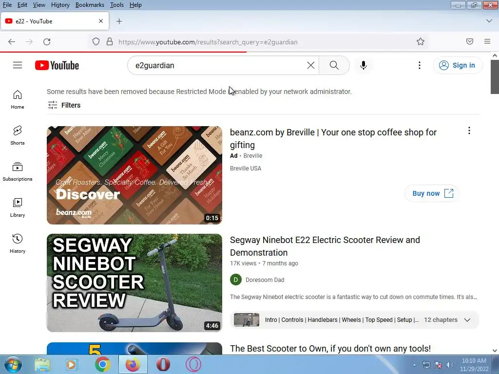View site security padlock info
Screen dimensions: 499x374
coord(110,42)
